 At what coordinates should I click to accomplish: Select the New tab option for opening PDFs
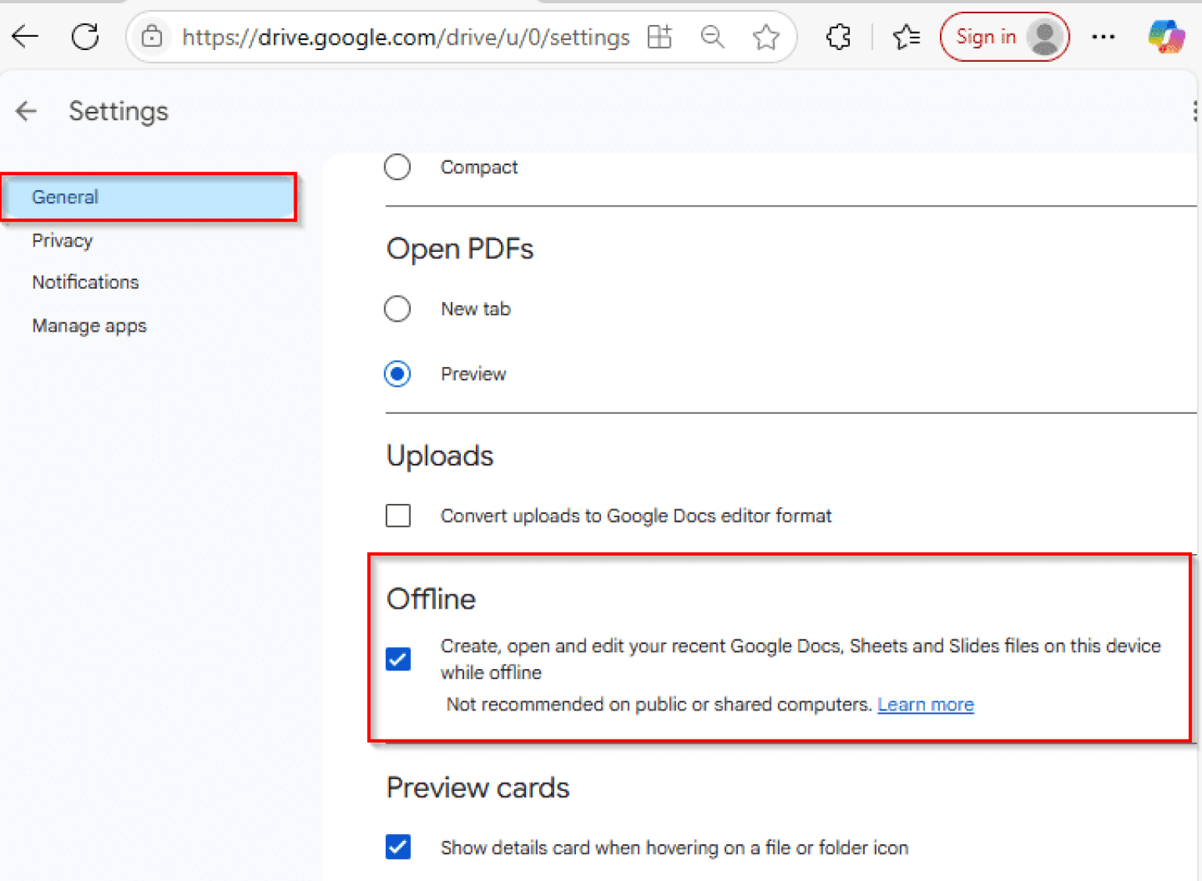(x=398, y=308)
